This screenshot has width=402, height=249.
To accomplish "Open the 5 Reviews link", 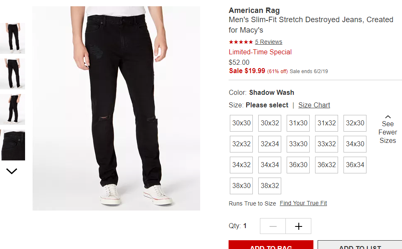I will coord(268,42).
